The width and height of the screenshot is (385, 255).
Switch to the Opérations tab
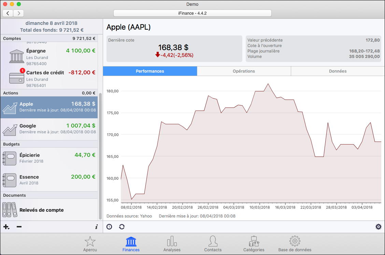244,71
